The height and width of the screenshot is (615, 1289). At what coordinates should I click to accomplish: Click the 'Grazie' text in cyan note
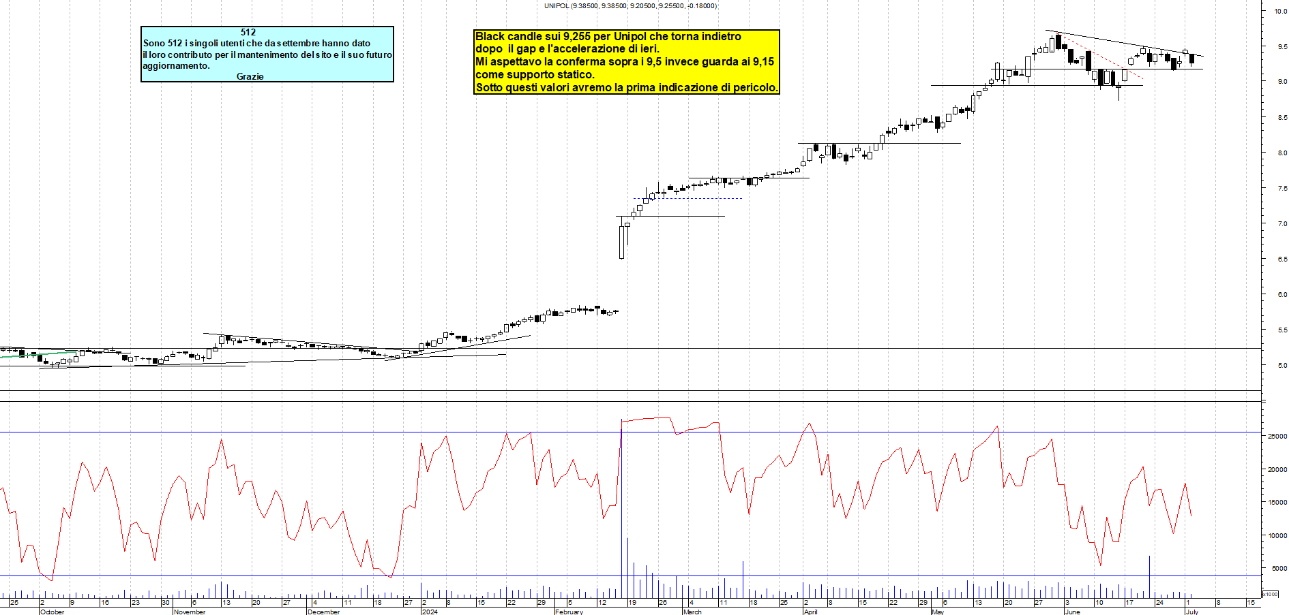point(250,76)
